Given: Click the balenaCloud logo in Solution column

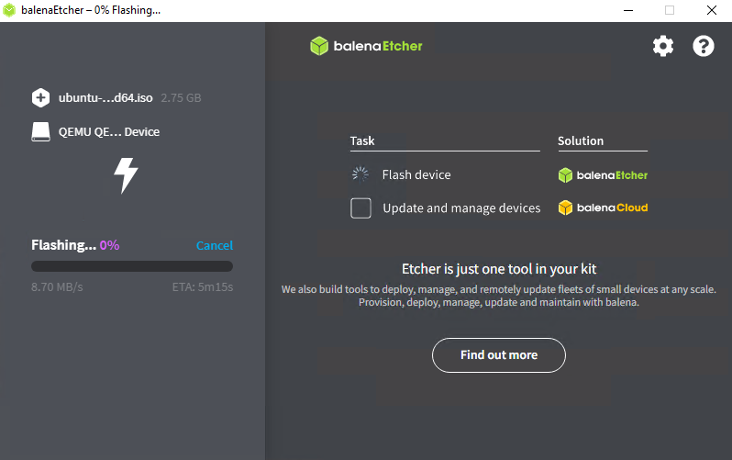Looking at the screenshot, I should [603, 208].
